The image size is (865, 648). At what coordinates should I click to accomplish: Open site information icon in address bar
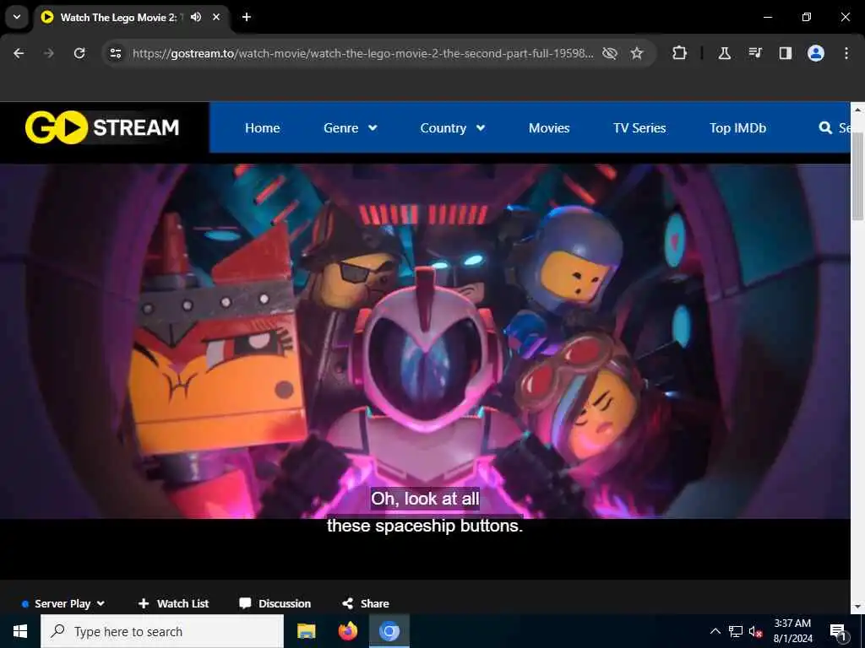tap(115, 53)
